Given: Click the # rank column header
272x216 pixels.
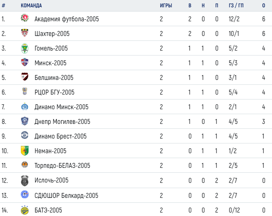Looking at the screenshot, I should click(x=3, y=6).
